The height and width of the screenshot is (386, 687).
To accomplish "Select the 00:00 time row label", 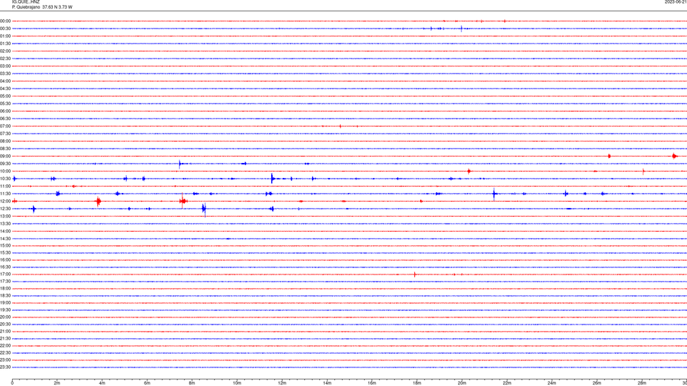I will pyautogui.click(x=5, y=21).
